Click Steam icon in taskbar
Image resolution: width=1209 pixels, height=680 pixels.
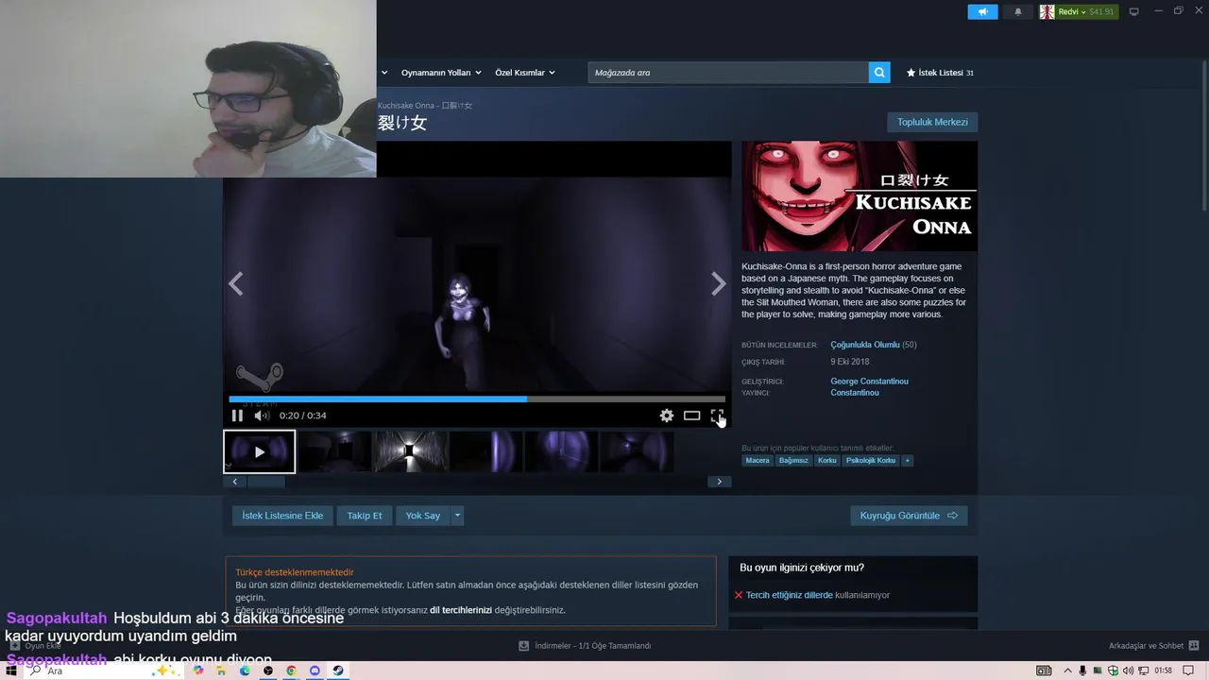pyautogui.click(x=338, y=671)
